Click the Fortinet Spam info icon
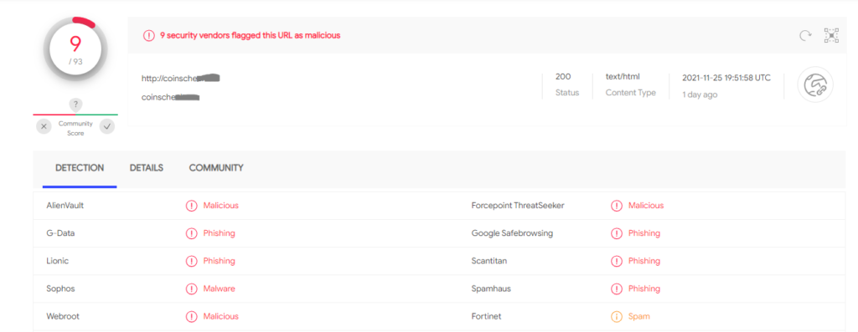Image resolution: width=858 pixels, height=332 pixels. pos(616,317)
